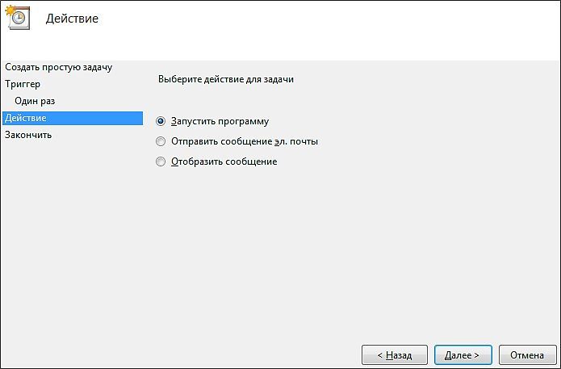Select highlighted 'Действие' step in sidebar

point(73,118)
